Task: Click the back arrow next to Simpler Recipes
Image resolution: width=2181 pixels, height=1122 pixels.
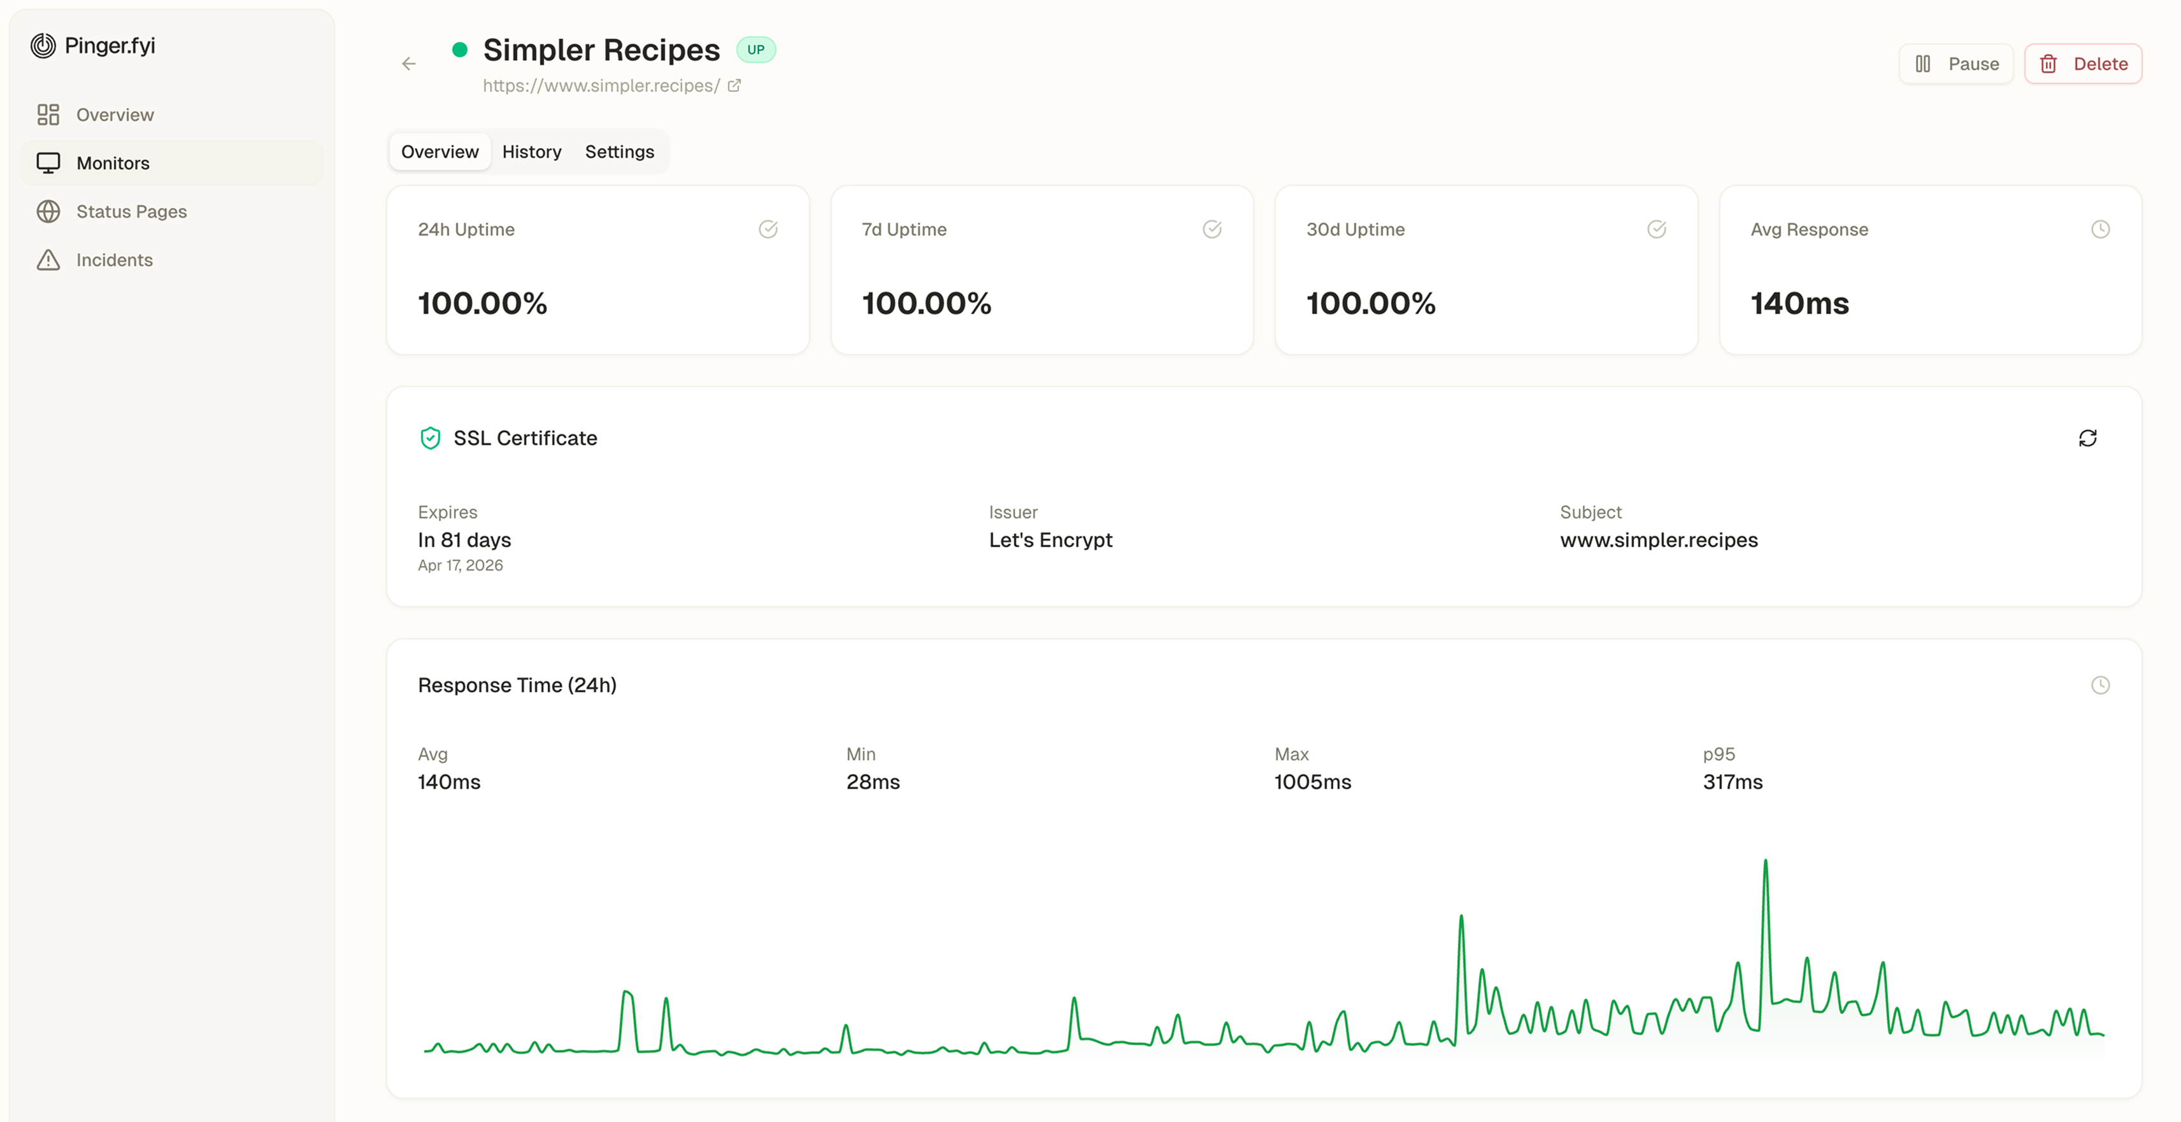Action: 409,64
